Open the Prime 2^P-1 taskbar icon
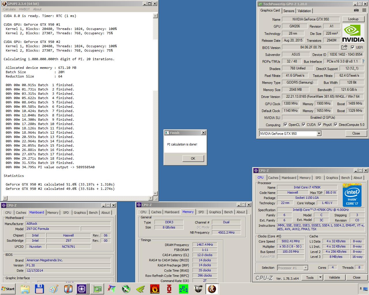 (x=184, y=289)
